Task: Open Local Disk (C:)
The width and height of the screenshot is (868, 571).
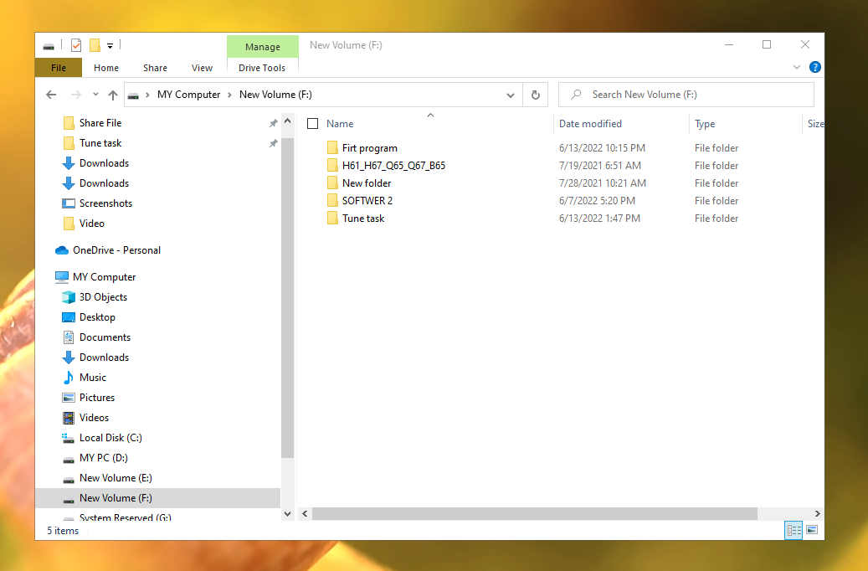Action: 110,438
